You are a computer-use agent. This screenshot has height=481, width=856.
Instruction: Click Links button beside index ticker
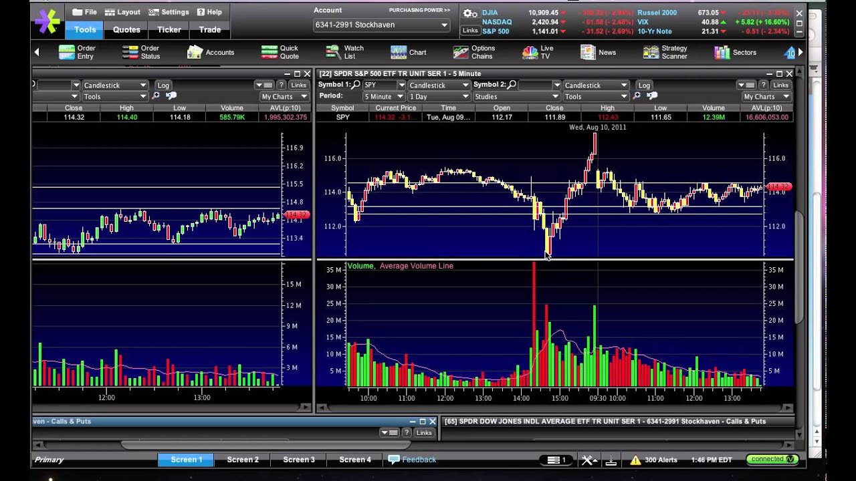coord(470,30)
